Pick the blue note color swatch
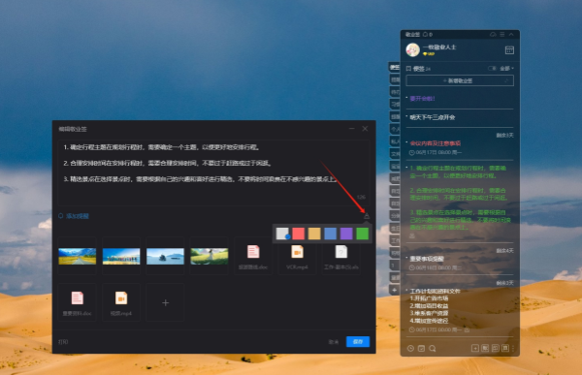The width and height of the screenshot is (582, 375). point(331,234)
